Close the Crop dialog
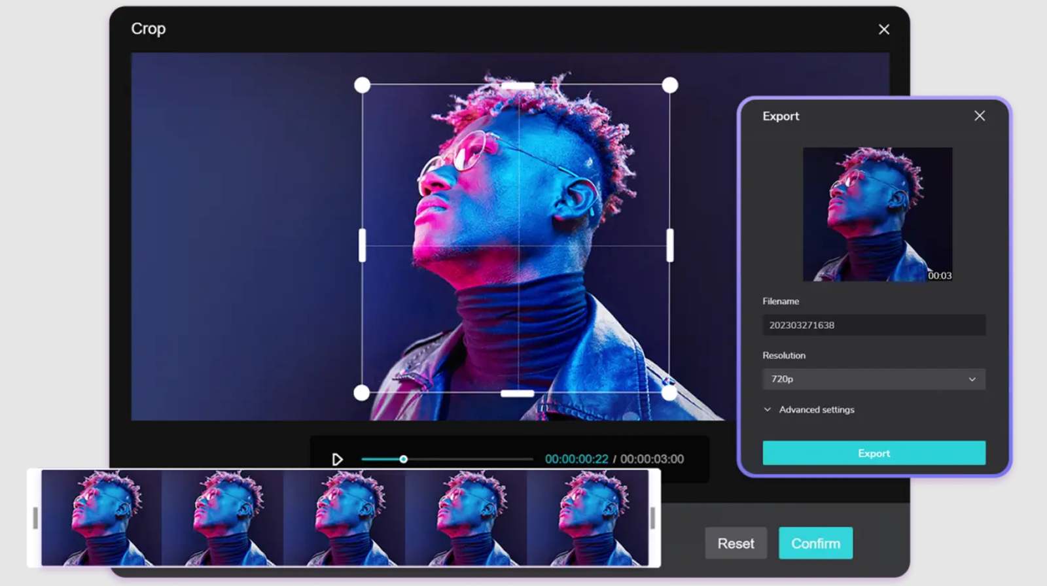Screen dimensions: 1047x586 coord(883,29)
